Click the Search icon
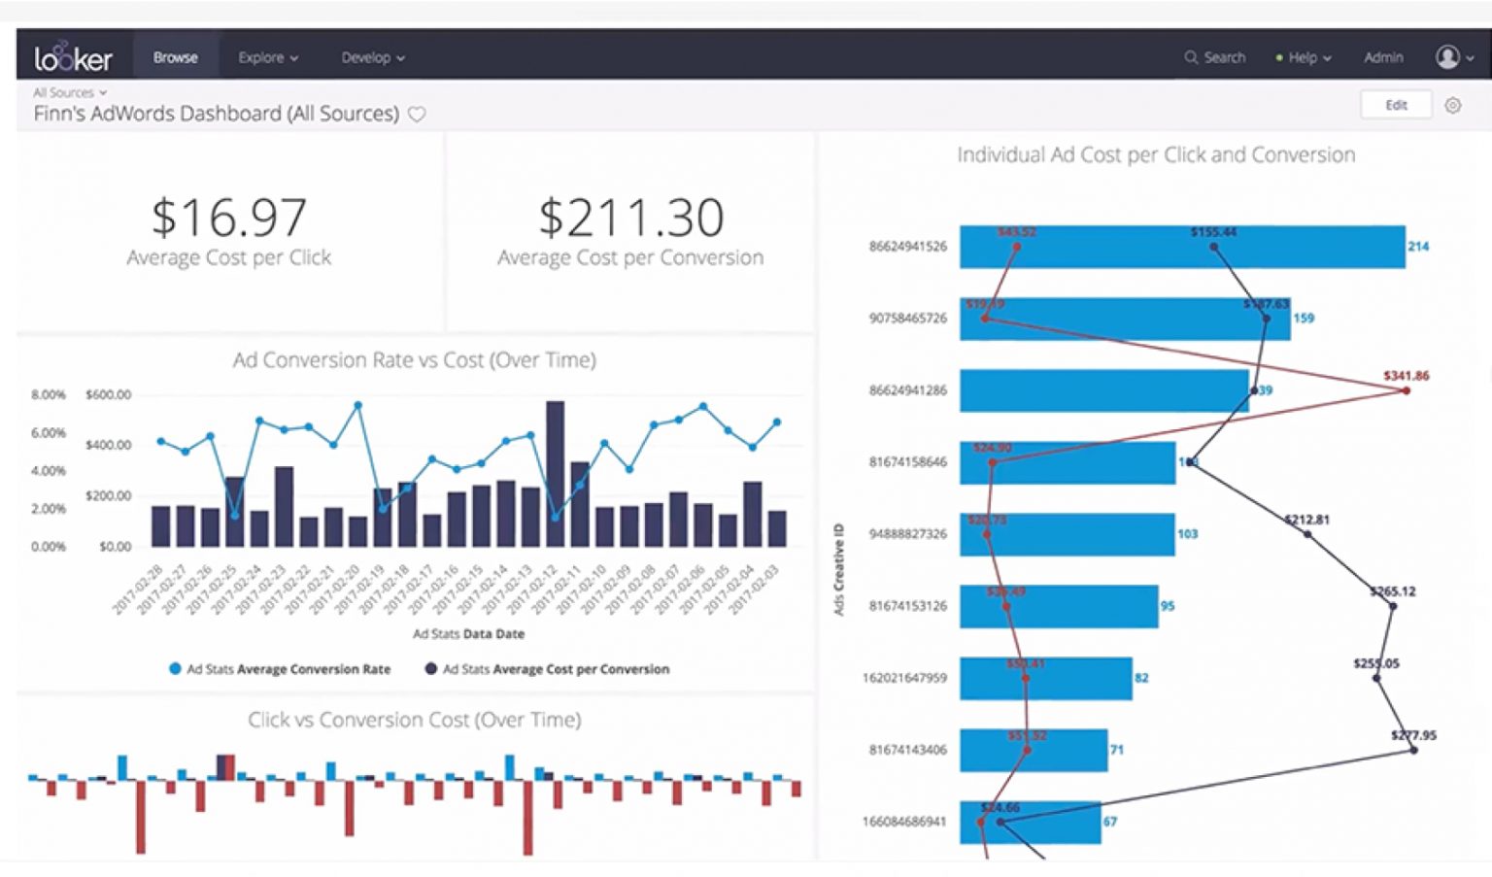 (1190, 57)
